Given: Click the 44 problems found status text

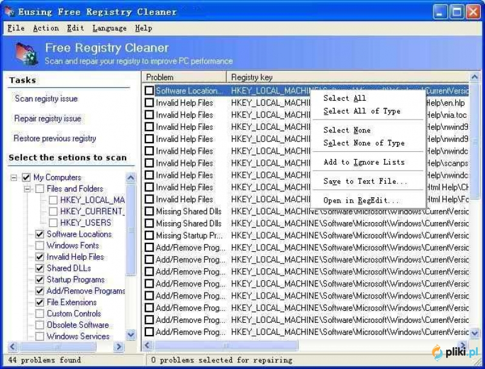Looking at the screenshot, I should 44,360.
